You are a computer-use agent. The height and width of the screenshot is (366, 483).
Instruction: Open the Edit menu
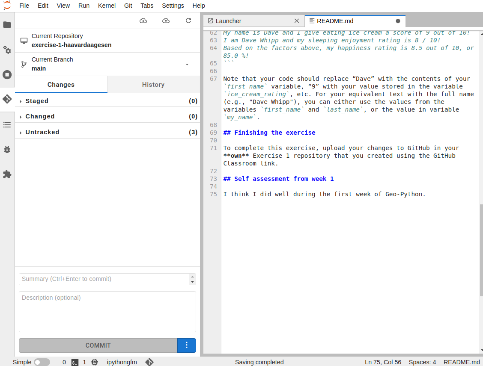43,6
